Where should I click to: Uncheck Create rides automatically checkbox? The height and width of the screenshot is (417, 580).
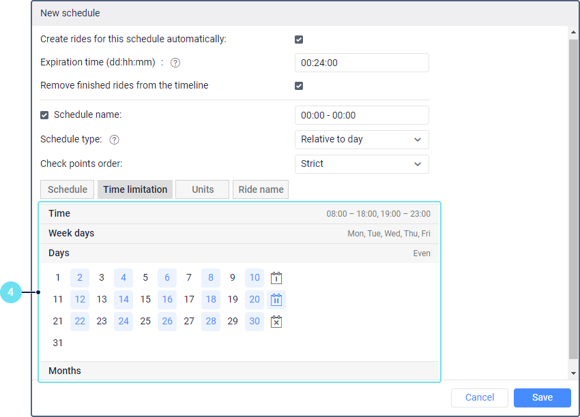coord(299,40)
